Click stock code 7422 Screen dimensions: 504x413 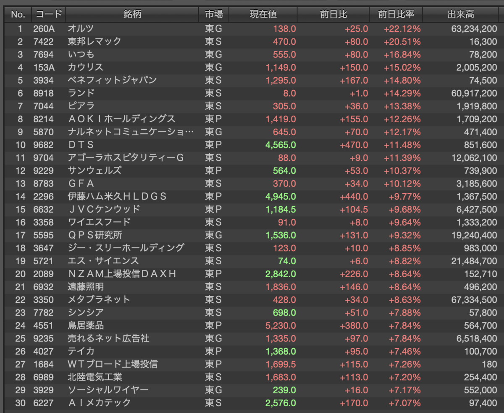pos(44,42)
